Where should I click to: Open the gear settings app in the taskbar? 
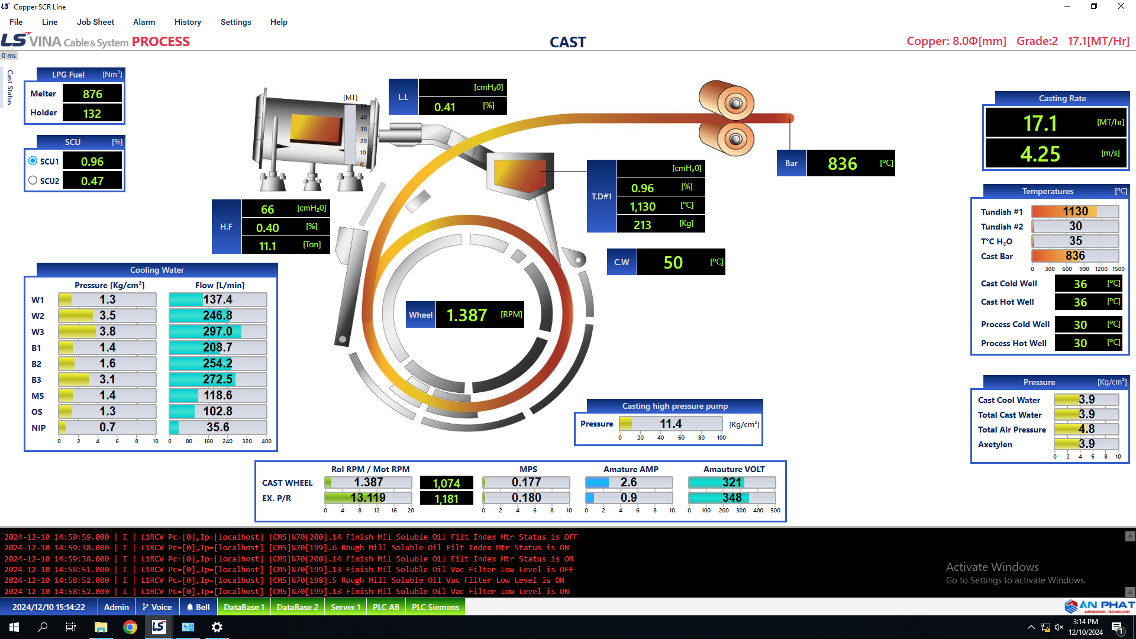pyautogui.click(x=217, y=627)
